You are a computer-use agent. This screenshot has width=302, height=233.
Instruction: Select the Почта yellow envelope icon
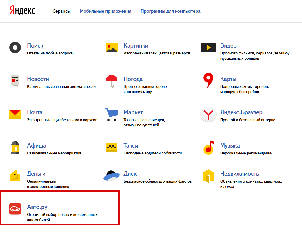(x=15, y=114)
